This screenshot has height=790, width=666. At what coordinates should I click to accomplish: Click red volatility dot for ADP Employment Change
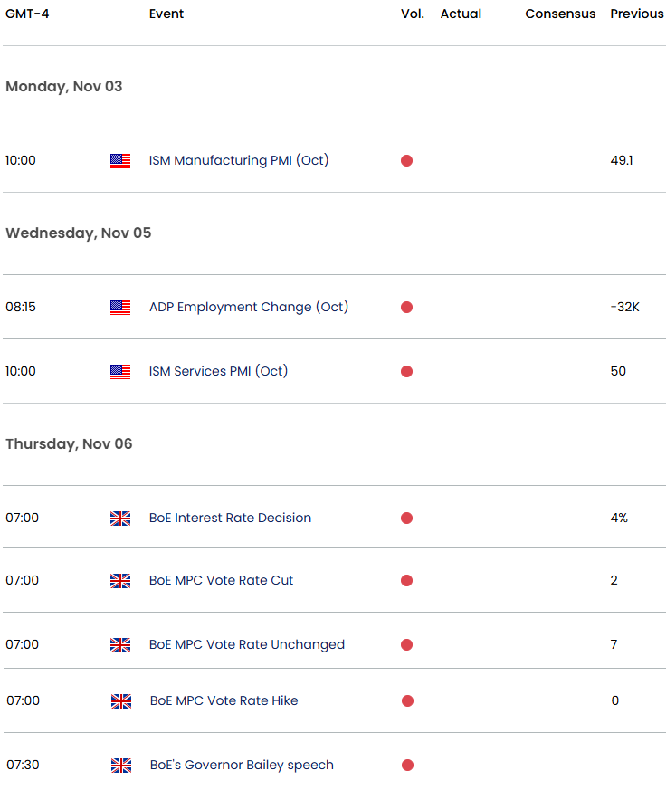tap(406, 308)
